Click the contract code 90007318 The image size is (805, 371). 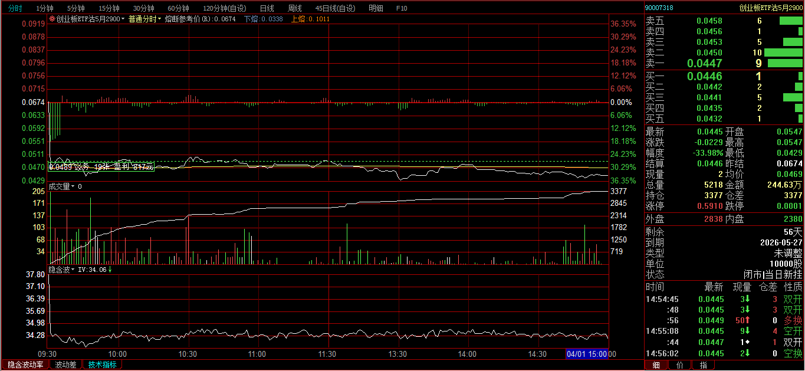pyautogui.click(x=659, y=8)
